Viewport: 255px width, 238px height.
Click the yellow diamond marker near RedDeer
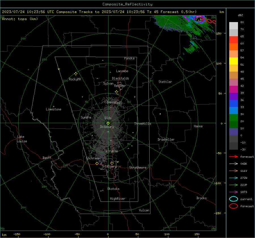pyautogui.click(x=116, y=92)
